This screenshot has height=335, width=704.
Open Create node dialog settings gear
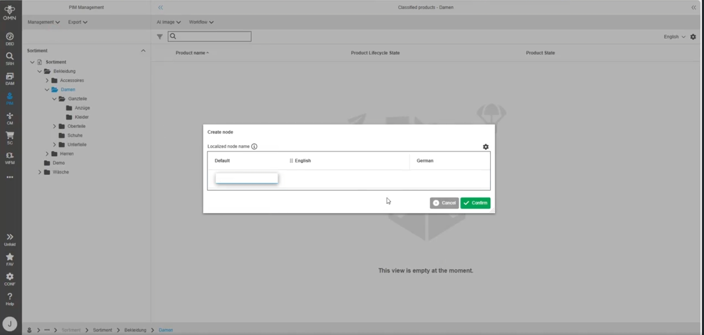click(x=486, y=147)
